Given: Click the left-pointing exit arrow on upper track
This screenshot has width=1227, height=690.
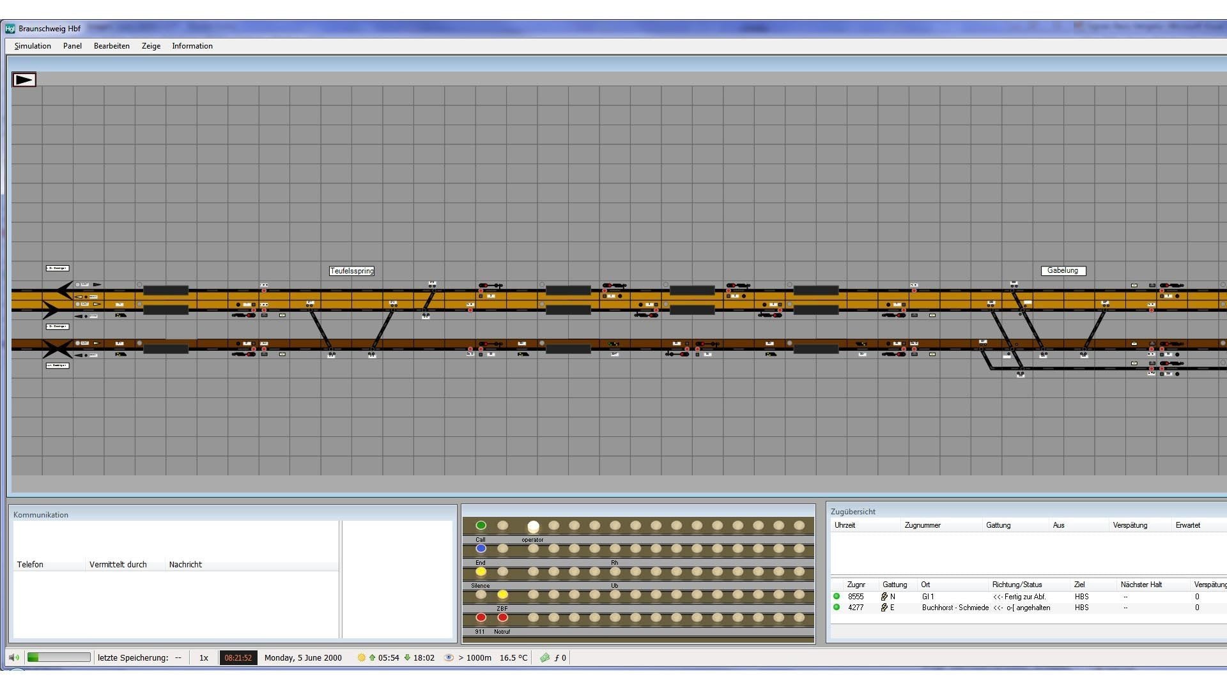Looking at the screenshot, I should pyautogui.click(x=64, y=290).
